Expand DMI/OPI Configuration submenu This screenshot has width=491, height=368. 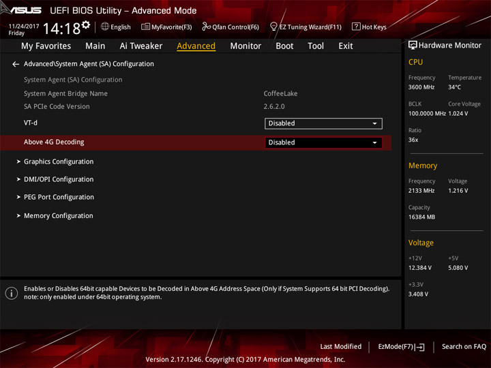(59, 180)
